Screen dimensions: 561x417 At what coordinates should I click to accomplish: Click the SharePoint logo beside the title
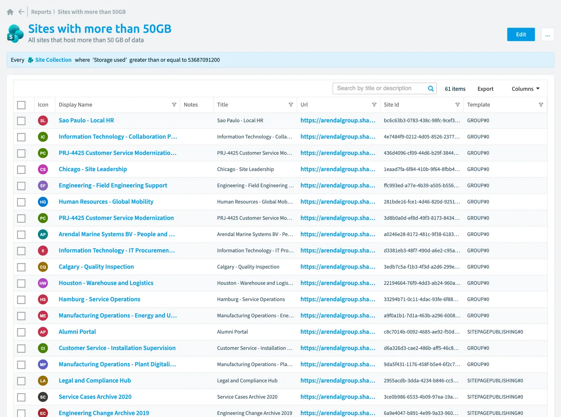(x=15, y=34)
